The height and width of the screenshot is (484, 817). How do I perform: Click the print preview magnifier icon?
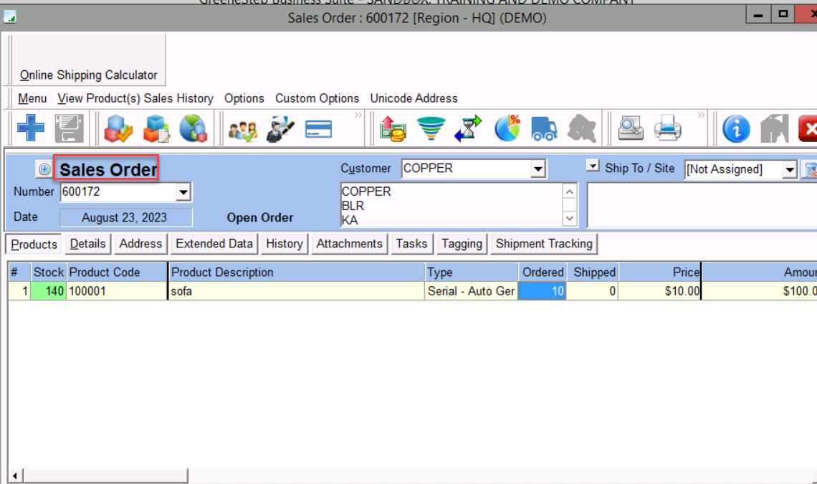pos(631,129)
